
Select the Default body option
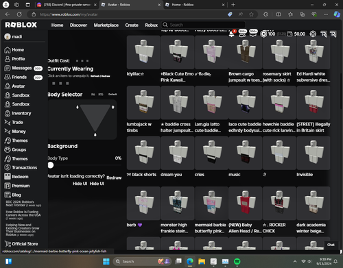(x=113, y=95)
